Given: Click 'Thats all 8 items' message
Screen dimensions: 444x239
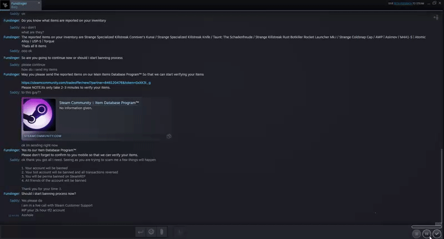Looking at the screenshot, I should tap(34, 46).
